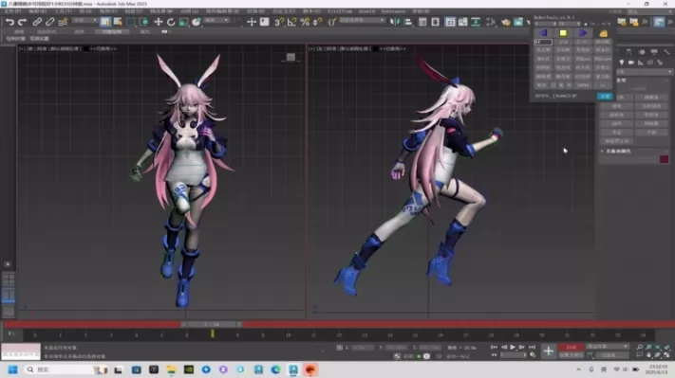The width and height of the screenshot is (675, 378).
Task: Open the Select by Name dialog
Action: click(118, 22)
